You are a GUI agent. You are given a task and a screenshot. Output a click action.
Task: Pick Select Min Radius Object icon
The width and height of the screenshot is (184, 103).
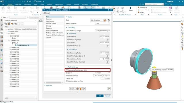[108, 62]
